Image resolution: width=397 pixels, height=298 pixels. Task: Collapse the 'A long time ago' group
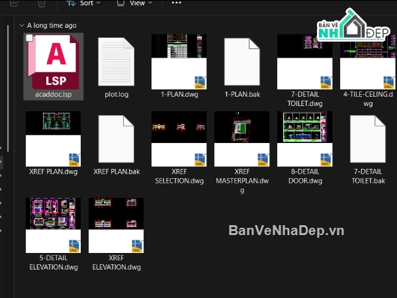click(x=22, y=25)
